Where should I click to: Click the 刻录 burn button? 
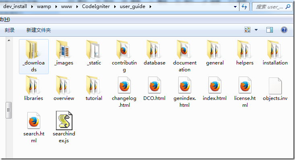(10, 30)
